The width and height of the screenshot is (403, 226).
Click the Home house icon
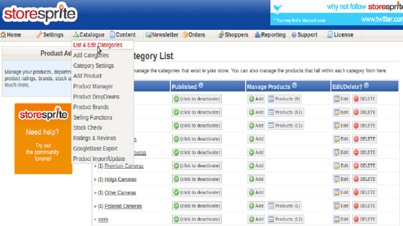pos(3,35)
